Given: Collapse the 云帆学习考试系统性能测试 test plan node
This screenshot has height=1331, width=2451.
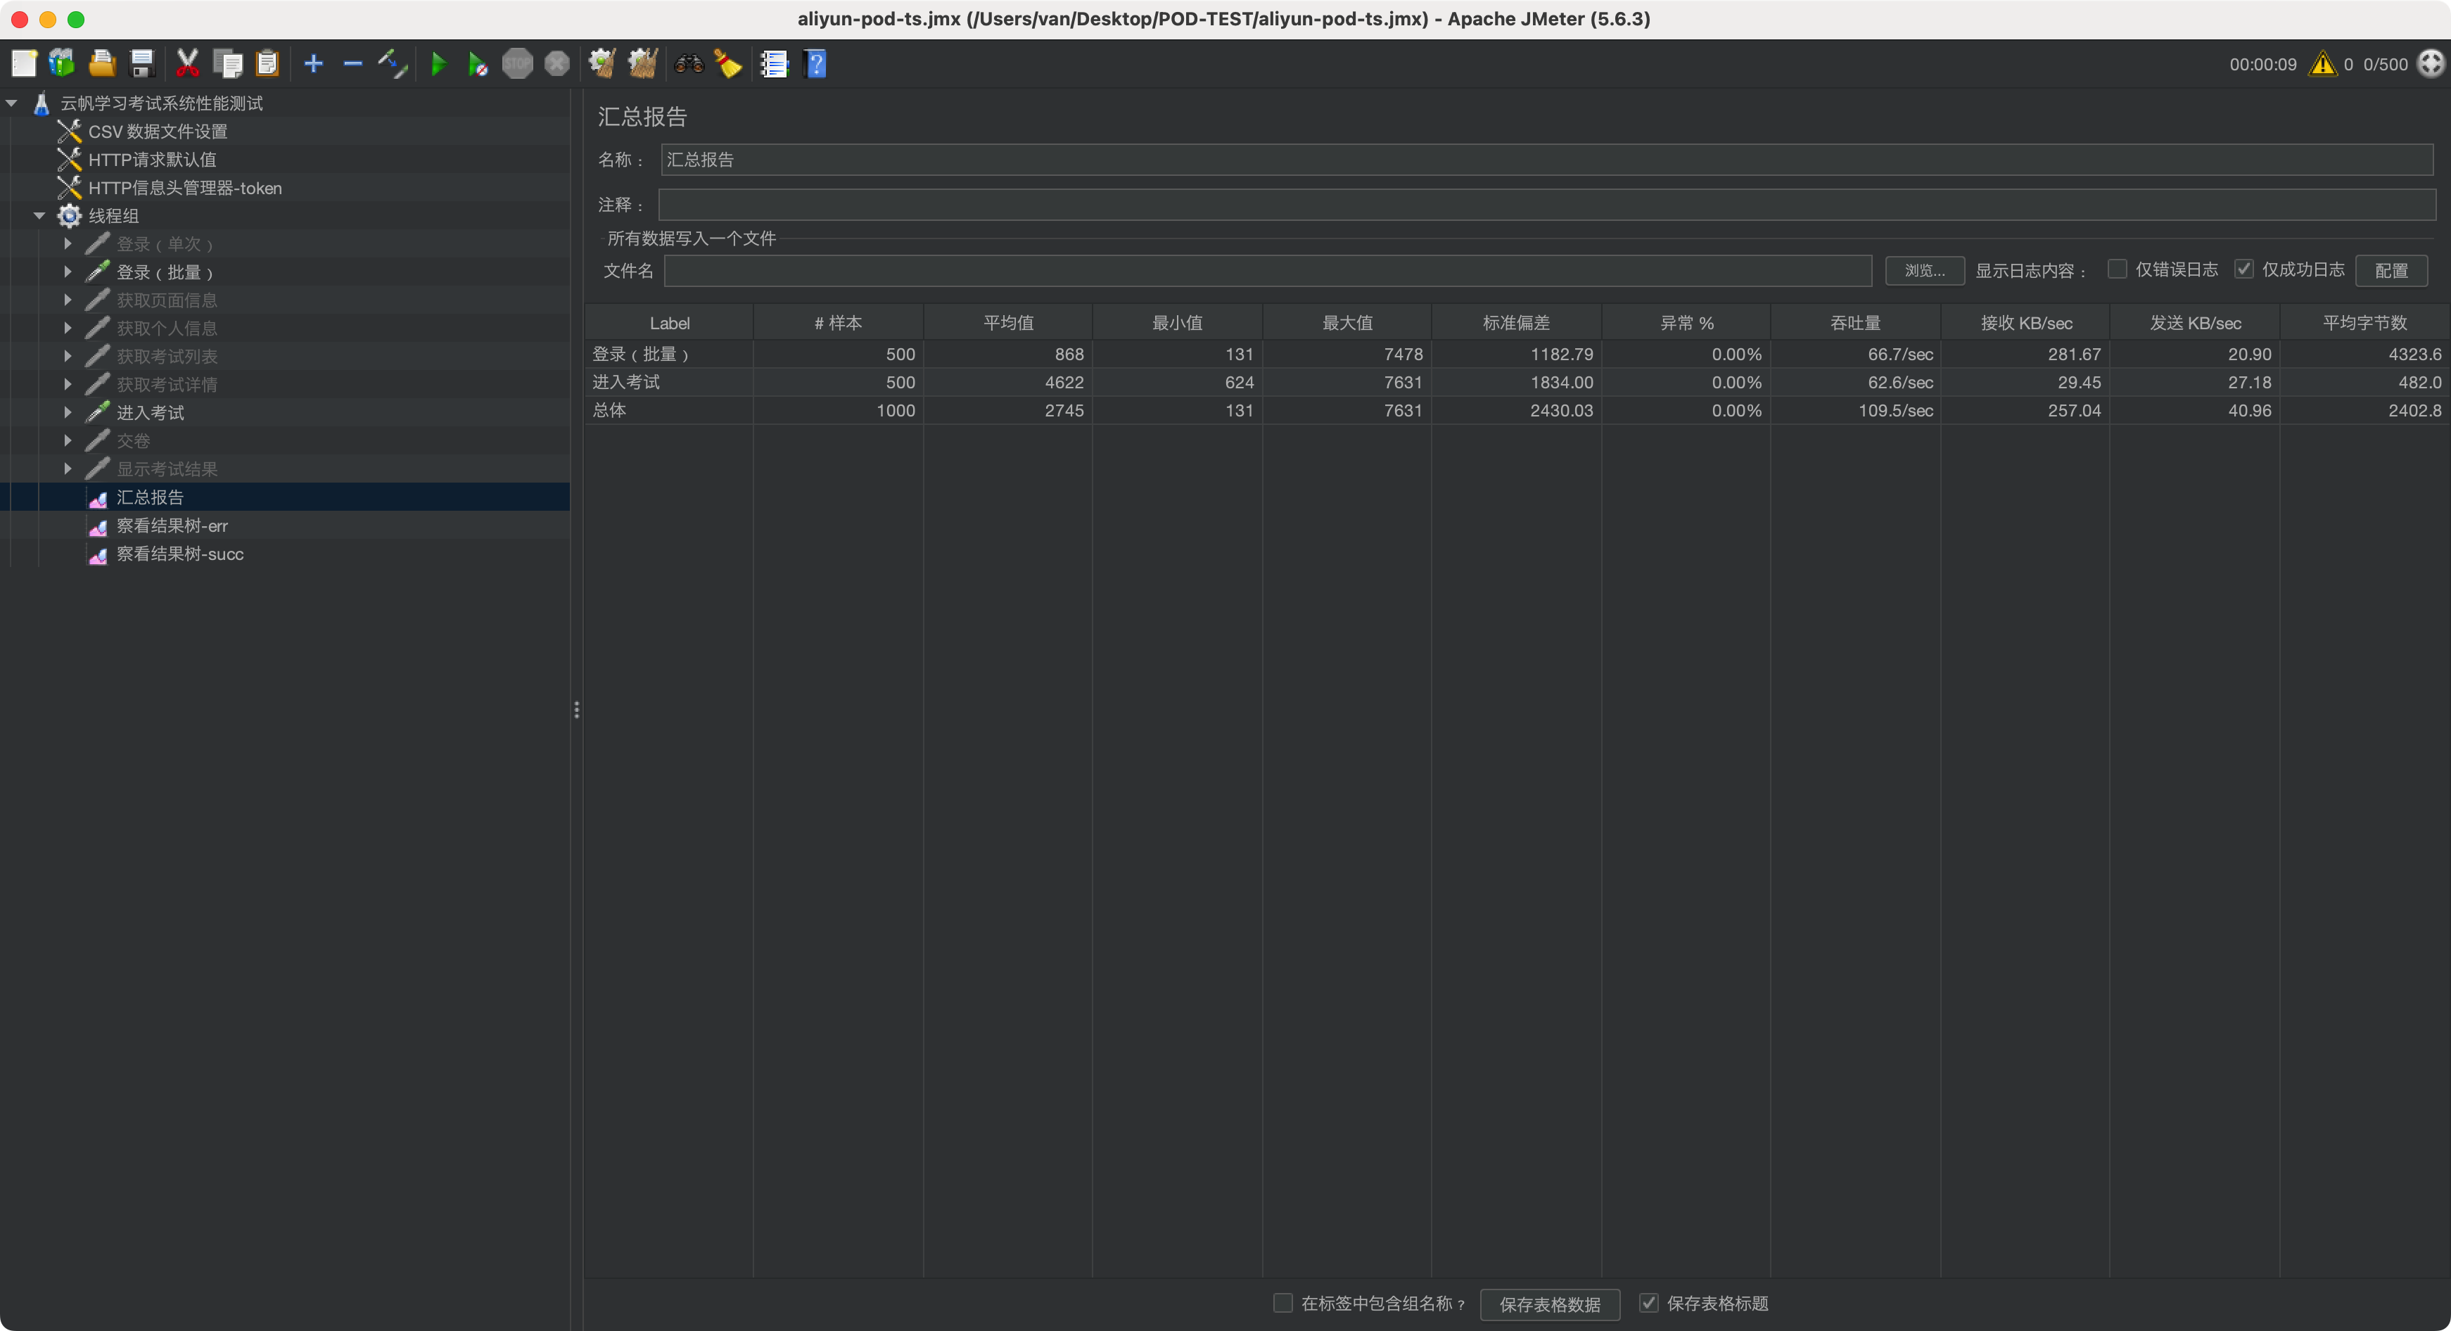Looking at the screenshot, I should click(11, 103).
